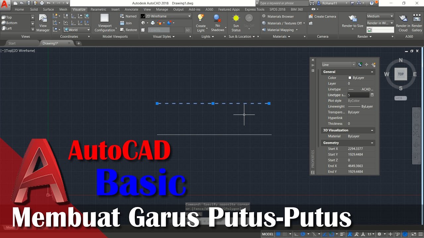Switch to the Parametric ribbon tab
The image size is (424, 238).
tap(98, 9)
